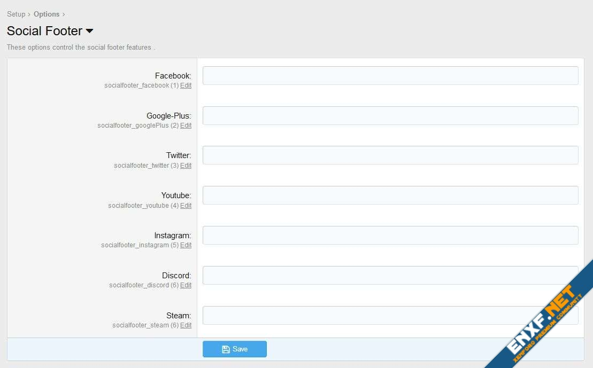This screenshot has height=368, width=593.
Task: Edit the socialfooter_discord option
Action: click(186, 285)
